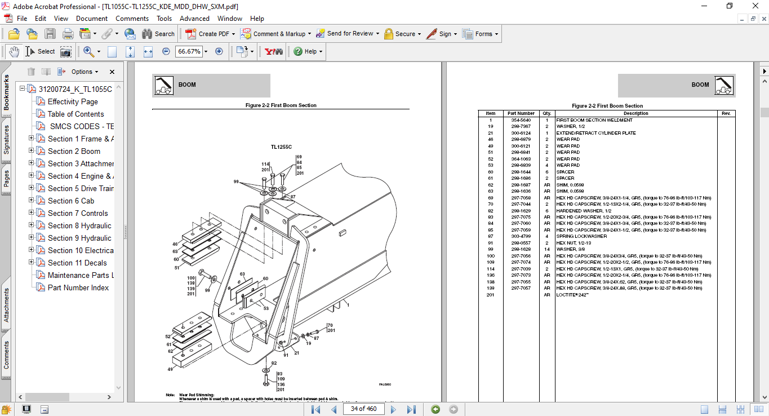Open the bookmarks Options dropdown
Viewport: 769px width, 416px height.
coord(85,72)
